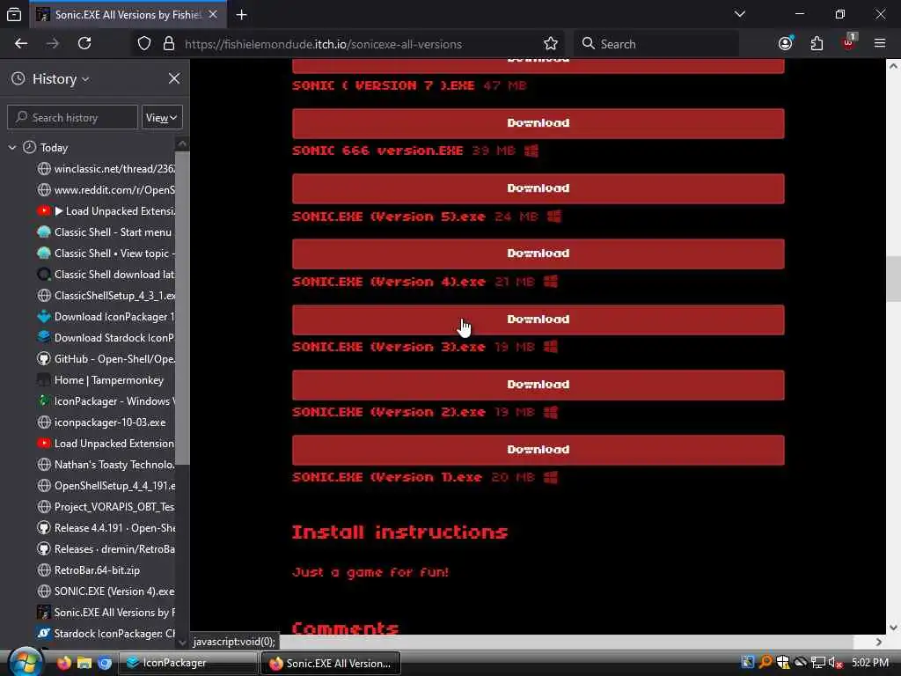Click Windows platform icon beside Version 5
The width and height of the screenshot is (901, 676).
tap(554, 217)
